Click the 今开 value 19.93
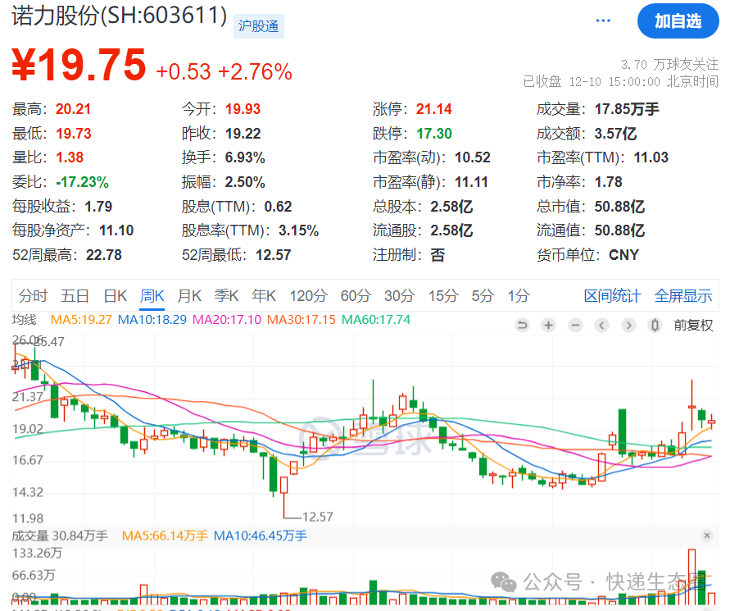The width and height of the screenshot is (730, 611). pyautogui.click(x=243, y=109)
